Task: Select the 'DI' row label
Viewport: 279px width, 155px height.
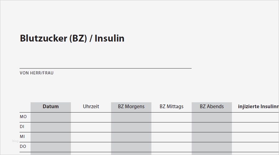Action: [x=22, y=127]
